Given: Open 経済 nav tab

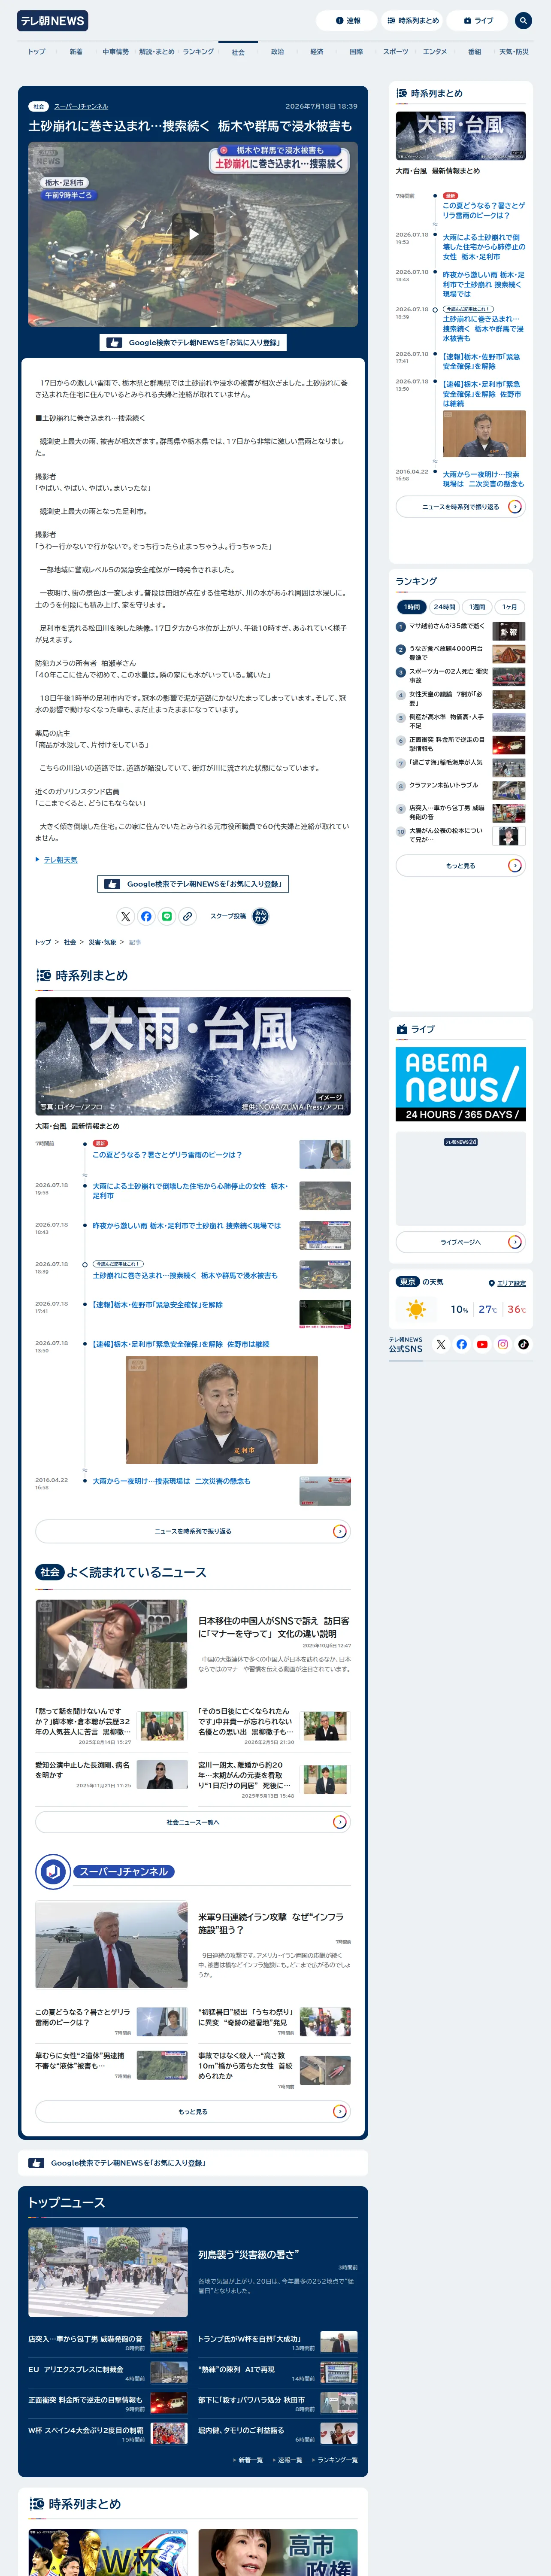Looking at the screenshot, I should click(317, 52).
